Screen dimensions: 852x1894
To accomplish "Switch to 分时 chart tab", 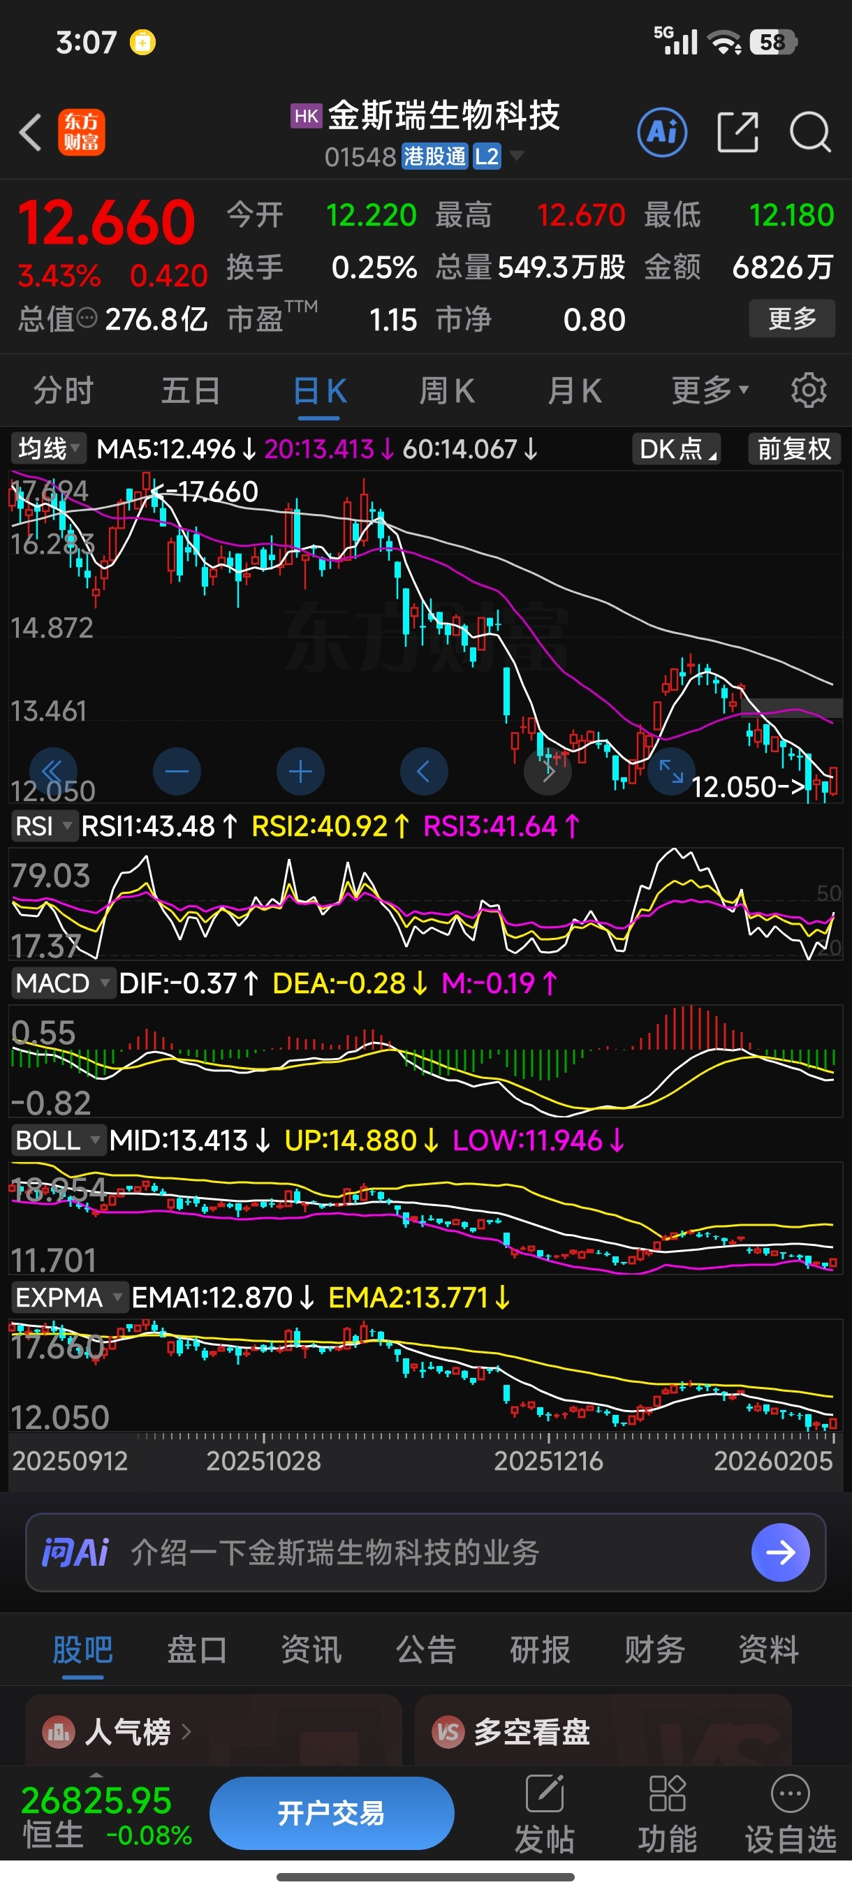I will (64, 390).
